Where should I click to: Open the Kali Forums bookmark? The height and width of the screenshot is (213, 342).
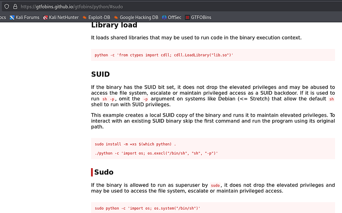24,18
